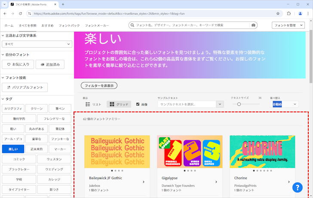Open Chorine arrow chevron

289,182
